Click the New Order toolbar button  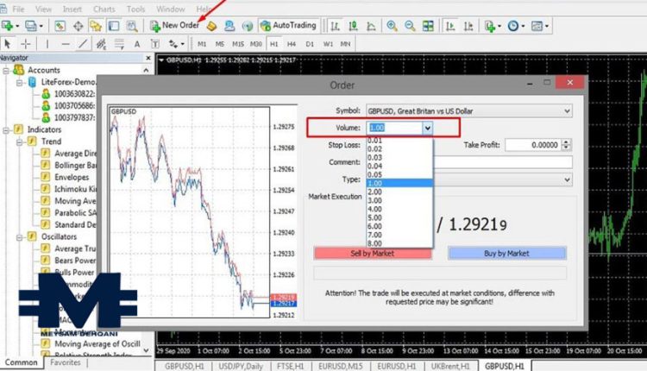pyautogui.click(x=175, y=26)
